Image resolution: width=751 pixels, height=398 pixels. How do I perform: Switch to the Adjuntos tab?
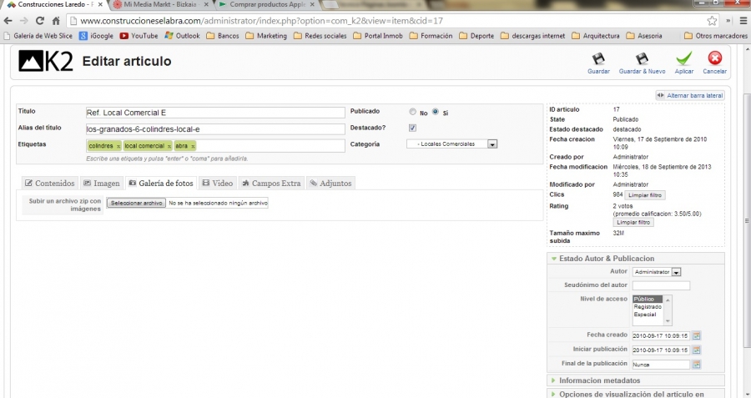pyautogui.click(x=330, y=183)
